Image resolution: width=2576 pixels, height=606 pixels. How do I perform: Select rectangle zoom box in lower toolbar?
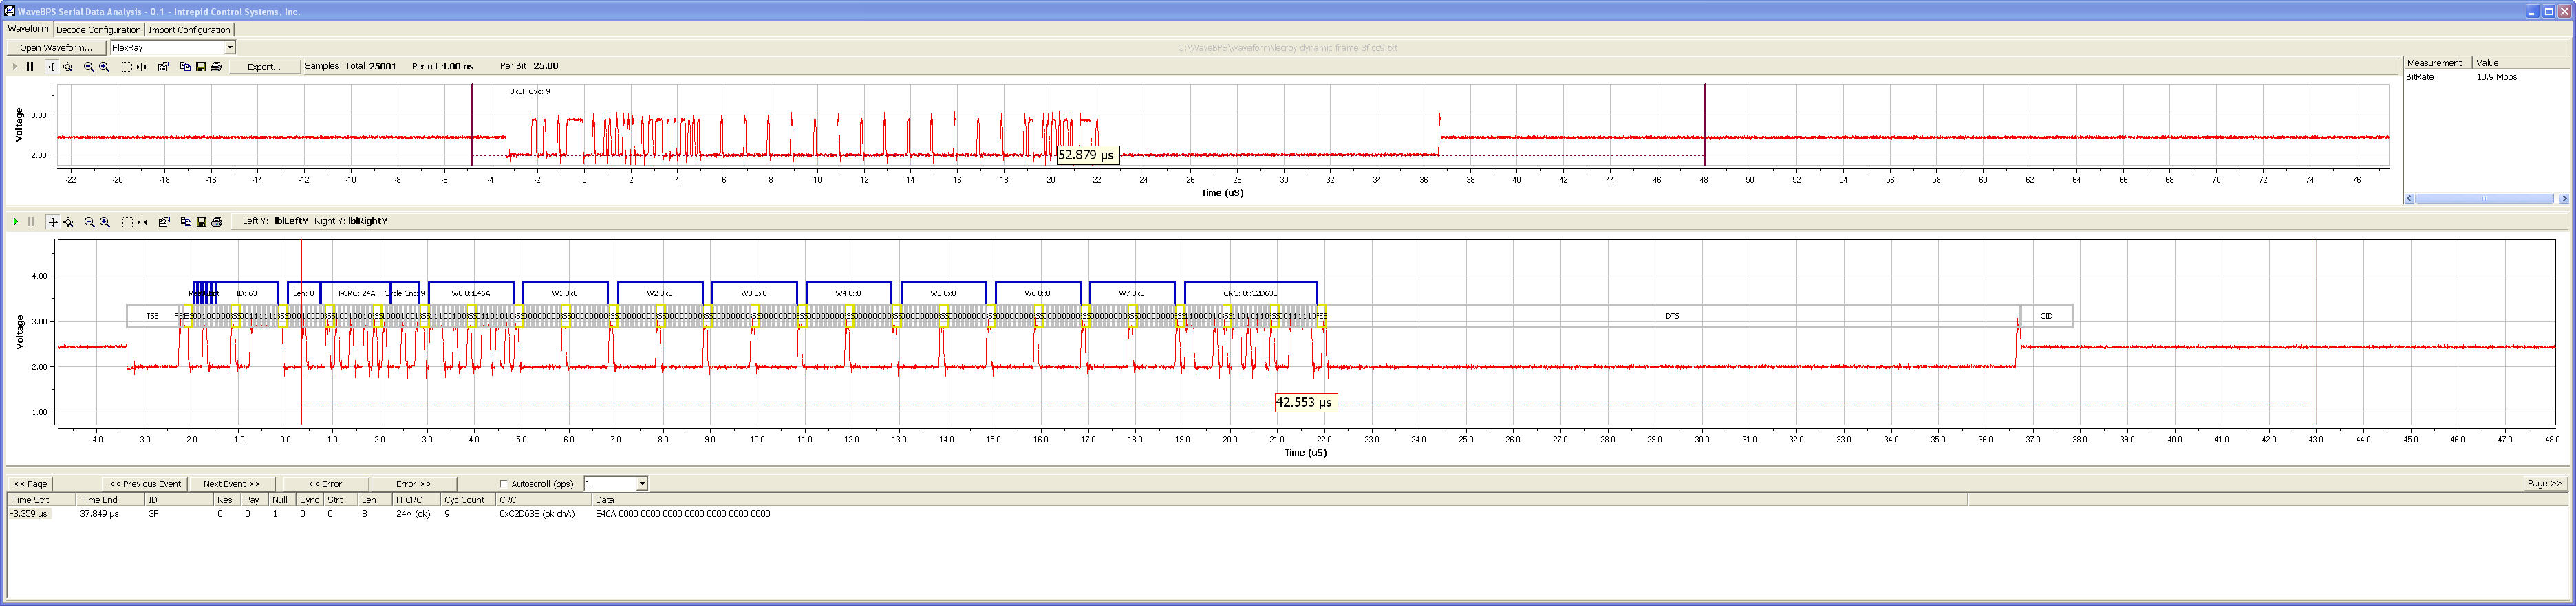[x=127, y=222]
